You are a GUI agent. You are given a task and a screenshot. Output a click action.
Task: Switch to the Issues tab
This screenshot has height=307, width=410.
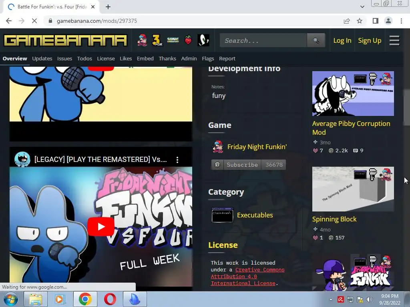(64, 58)
